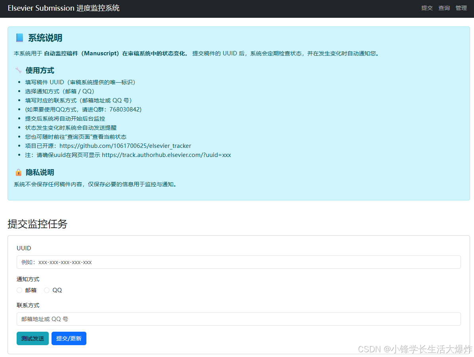
Task: Open the 提交 nav menu item
Action: coord(427,8)
